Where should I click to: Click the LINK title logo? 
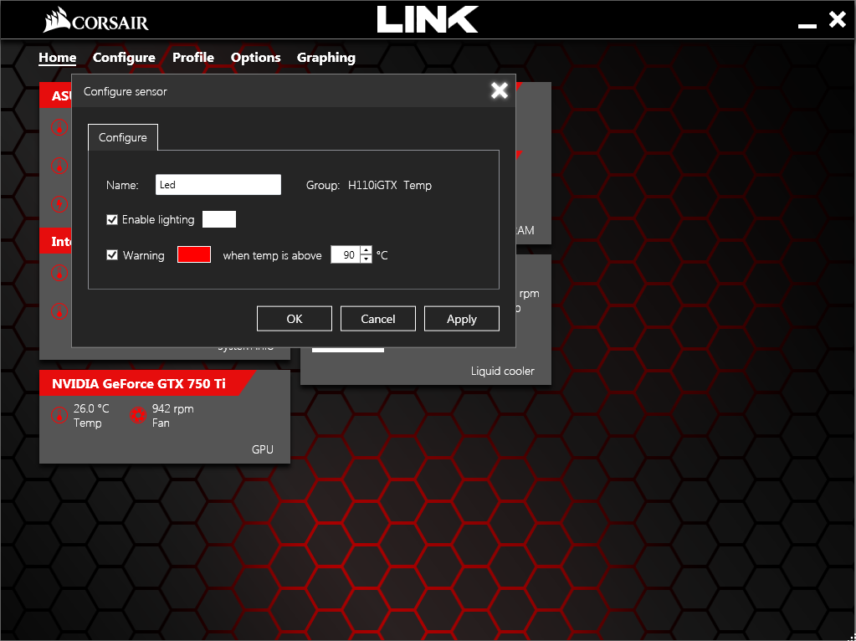point(428,19)
